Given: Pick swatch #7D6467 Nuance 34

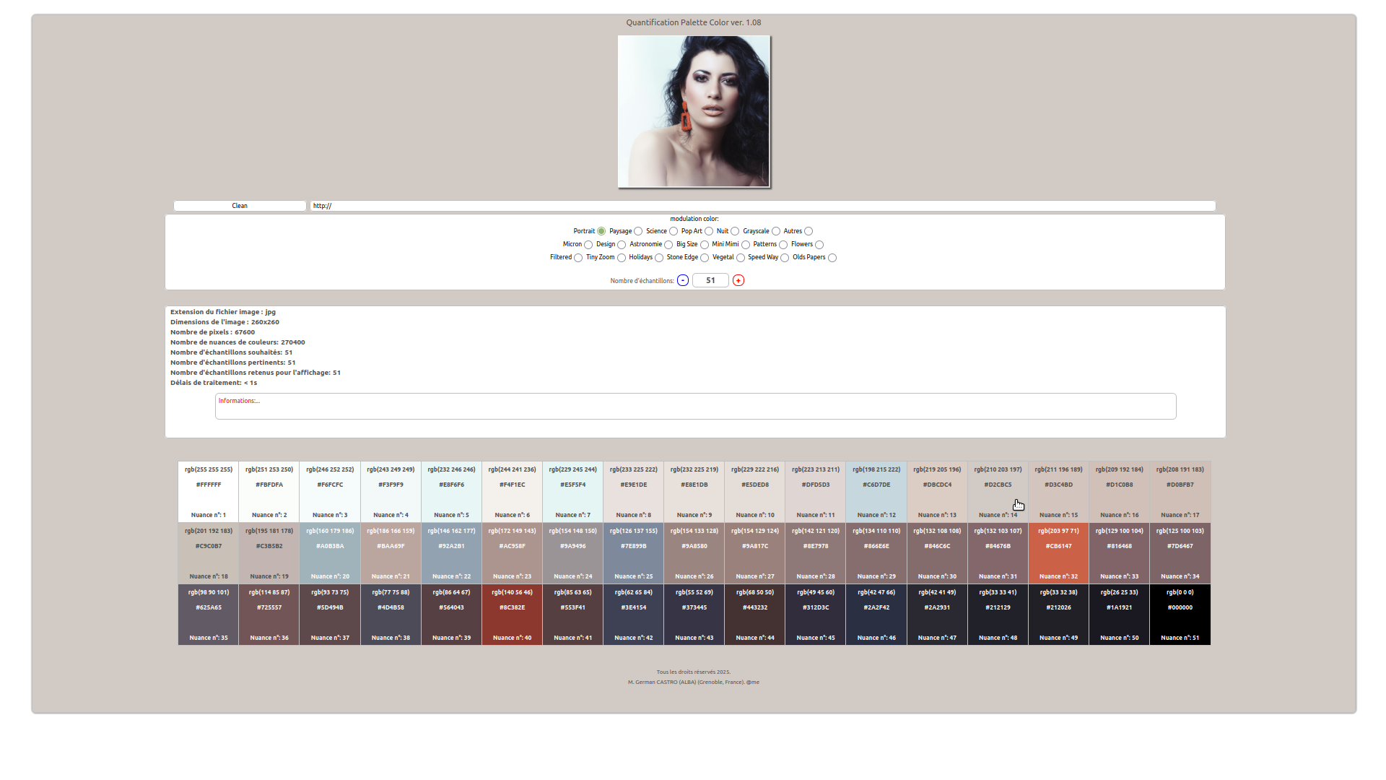Looking at the screenshot, I should (1180, 553).
